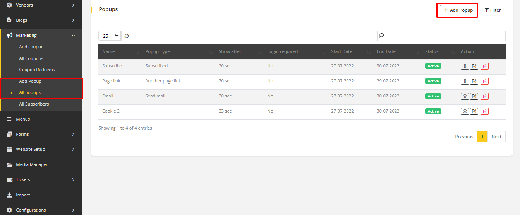
Task: Click the Import download icon
Action: pyautogui.click(x=9, y=195)
